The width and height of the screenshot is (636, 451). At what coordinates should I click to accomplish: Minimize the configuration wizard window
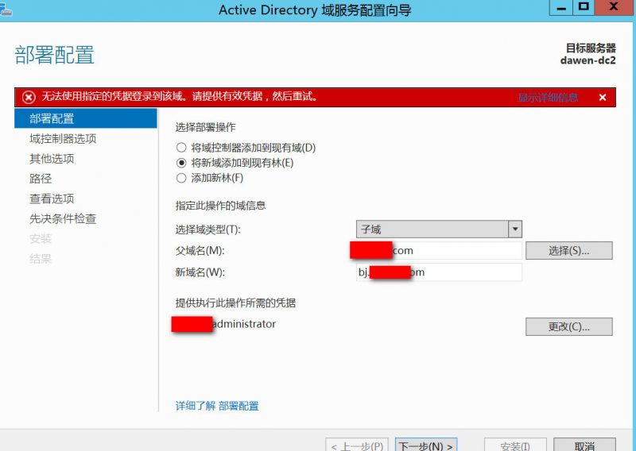pos(561,8)
